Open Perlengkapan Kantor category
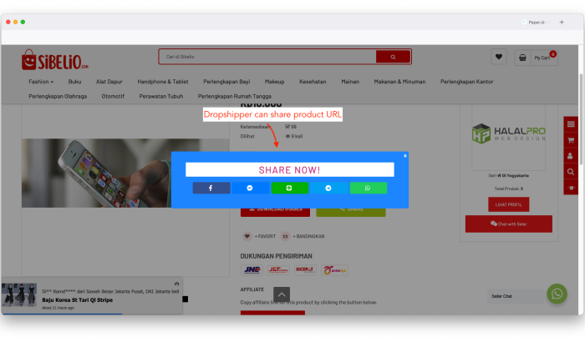The width and height of the screenshot is (585, 342). [466, 82]
